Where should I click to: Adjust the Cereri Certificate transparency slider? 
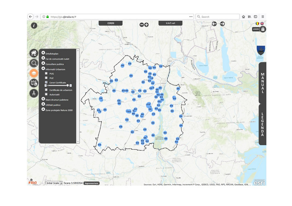(x=68, y=85)
